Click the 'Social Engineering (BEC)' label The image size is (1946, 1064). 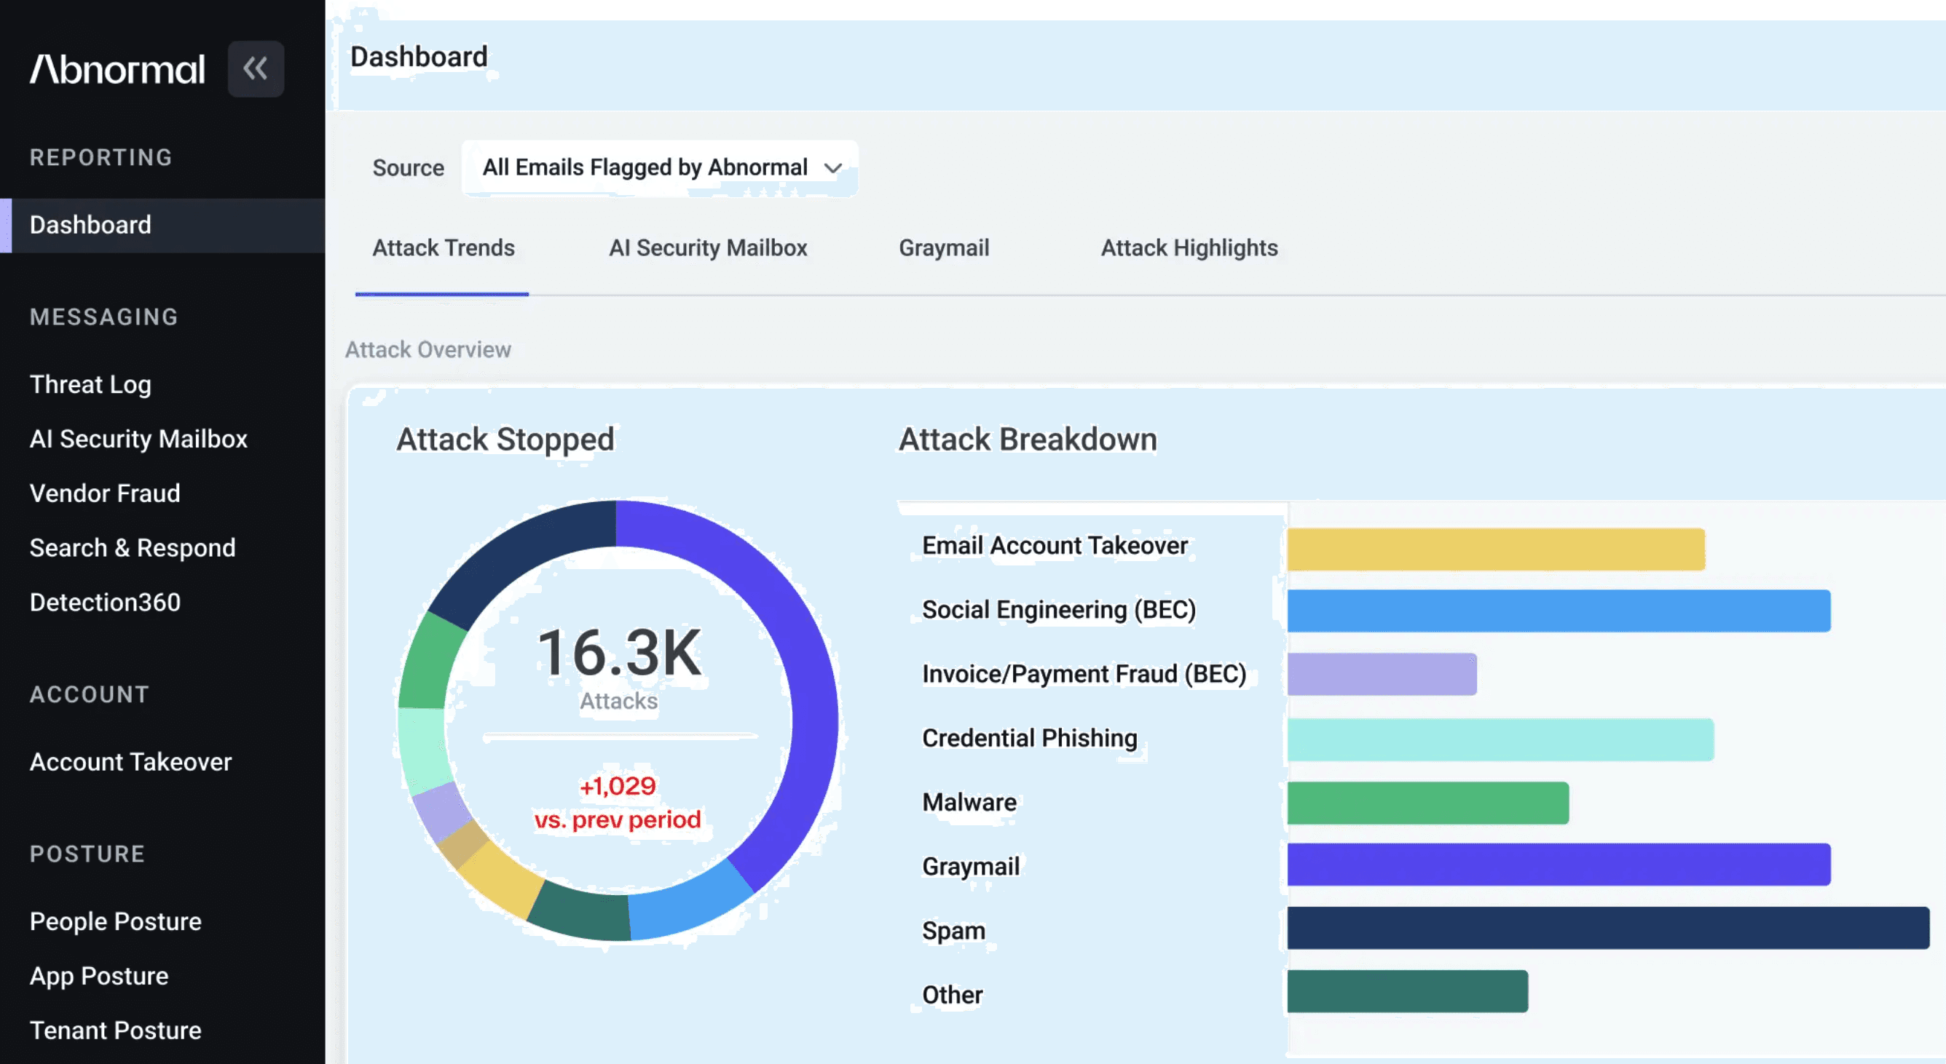[1058, 609]
